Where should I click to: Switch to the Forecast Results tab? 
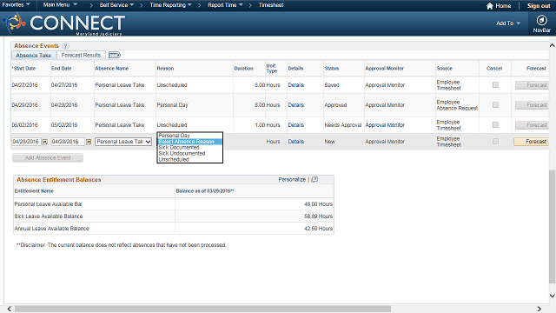coord(81,56)
